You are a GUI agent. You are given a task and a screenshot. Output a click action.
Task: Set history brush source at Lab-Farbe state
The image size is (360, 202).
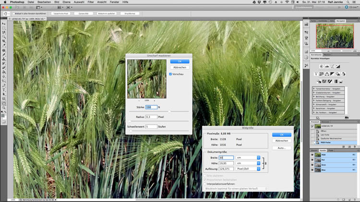312,135
